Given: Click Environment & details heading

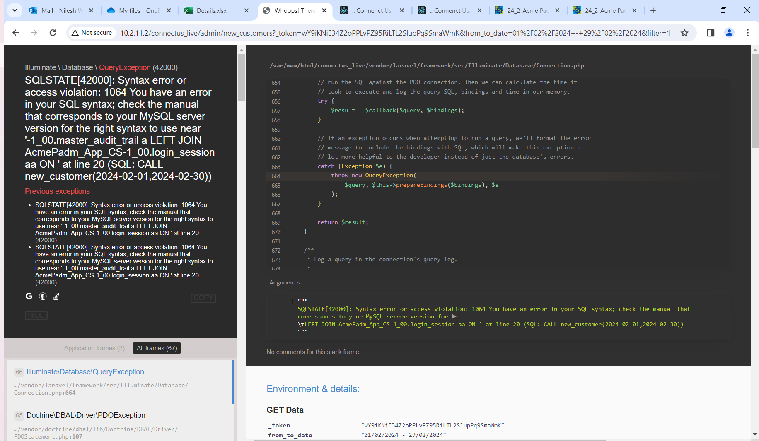Looking at the screenshot, I should click(x=313, y=389).
